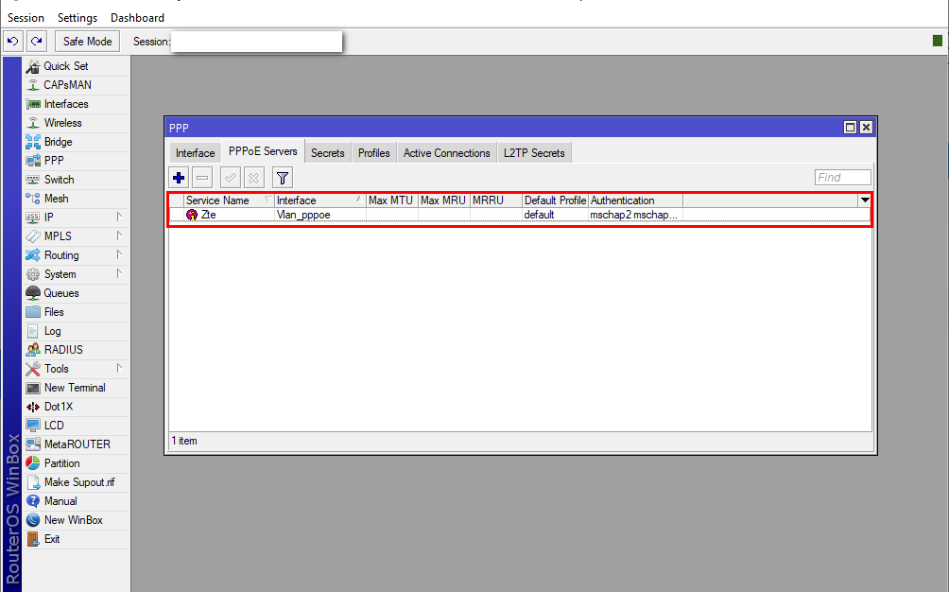Toggle Safe Mode button

(x=87, y=41)
